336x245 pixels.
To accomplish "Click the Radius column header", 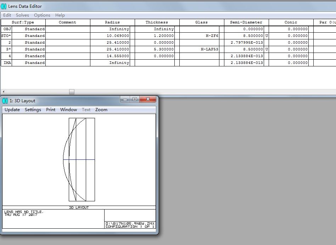I will 112,22.
